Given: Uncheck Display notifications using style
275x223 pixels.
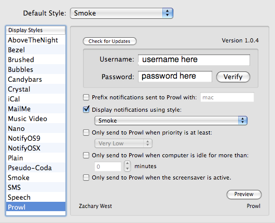Looking at the screenshot, I should pyautogui.click(x=86, y=110).
